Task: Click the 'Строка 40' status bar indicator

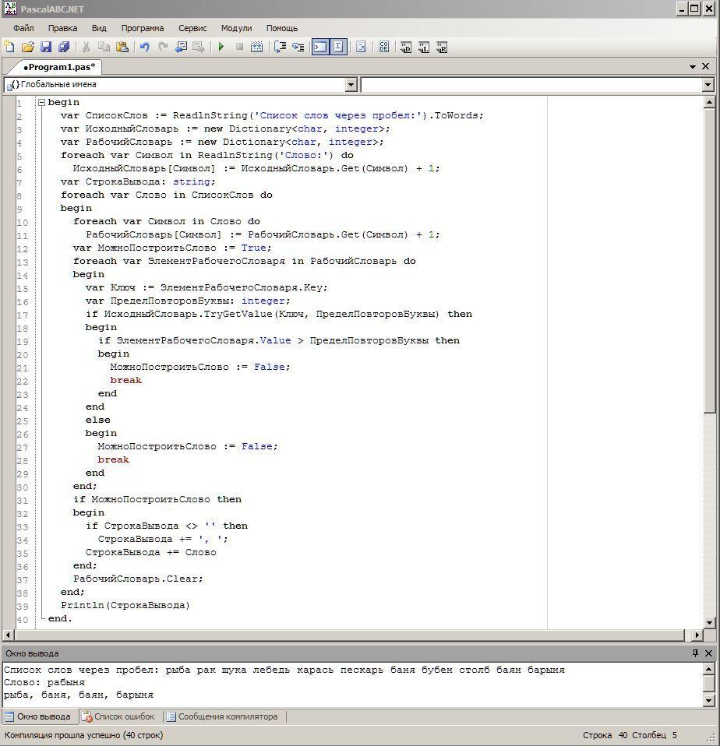Action: 605,735
